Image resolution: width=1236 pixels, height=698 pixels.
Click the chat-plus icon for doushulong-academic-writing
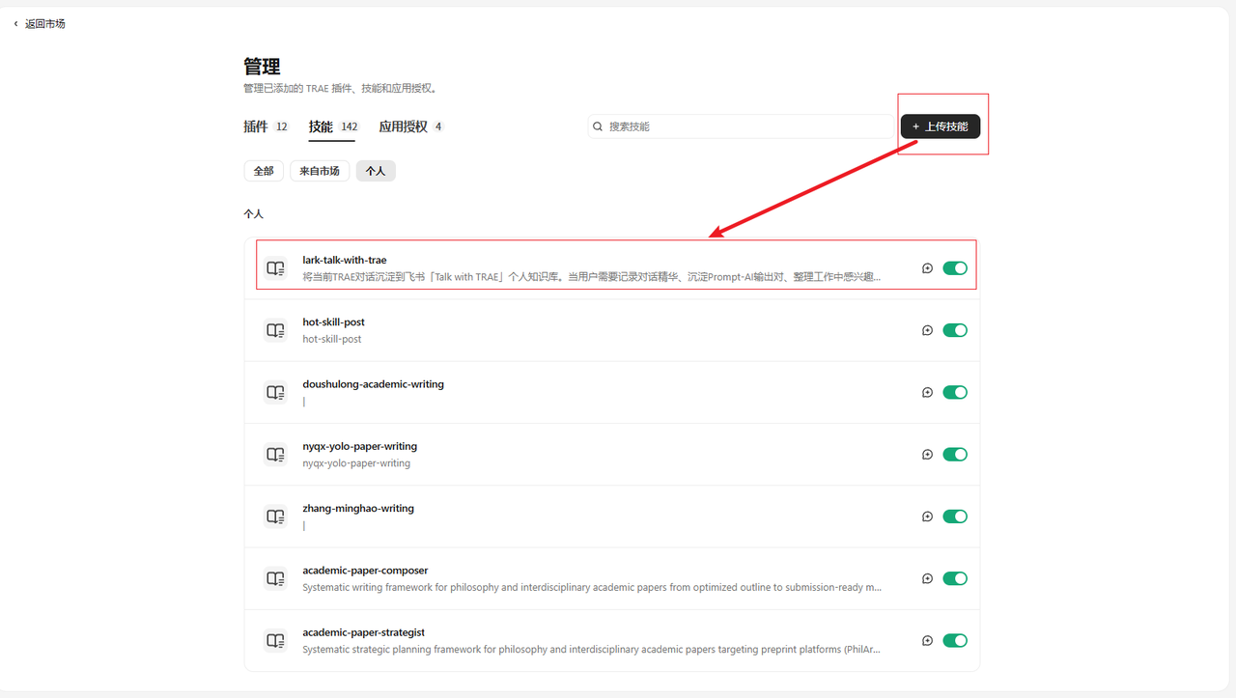click(927, 392)
